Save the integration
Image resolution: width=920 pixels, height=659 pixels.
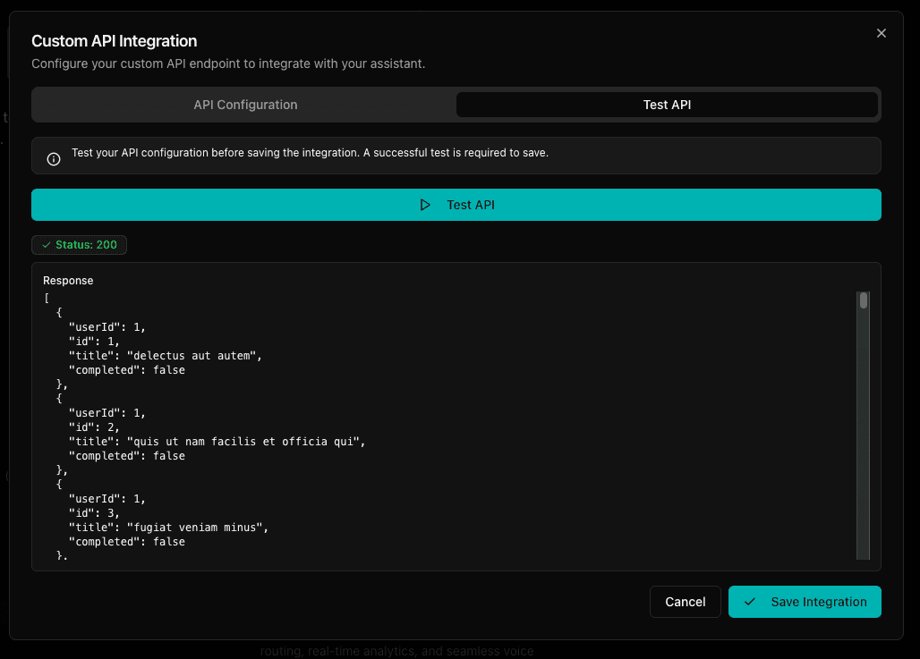(805, 602)
